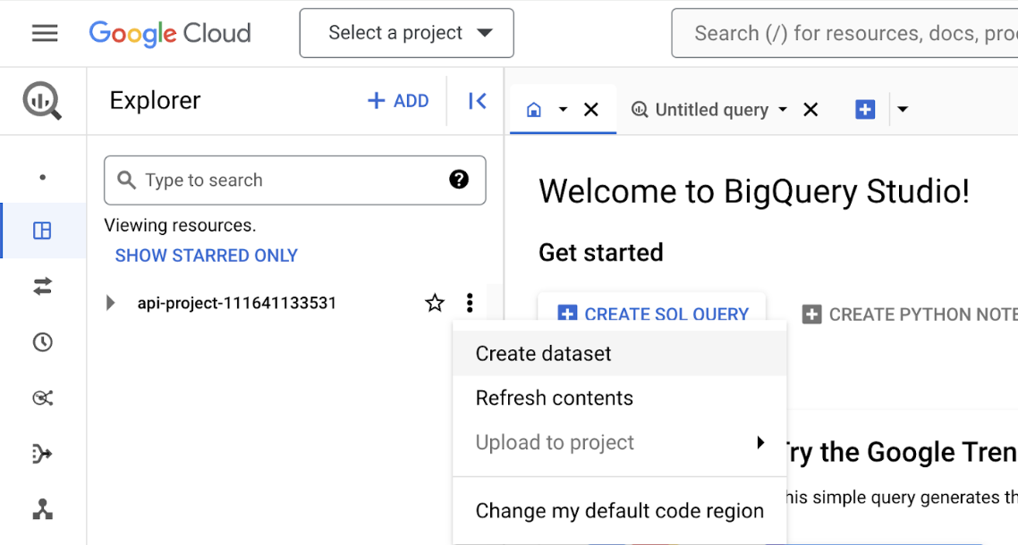
Task: Enable SHOW STARRED ONLY filtering
Action: pyautogui.click(x=206, y=256)
